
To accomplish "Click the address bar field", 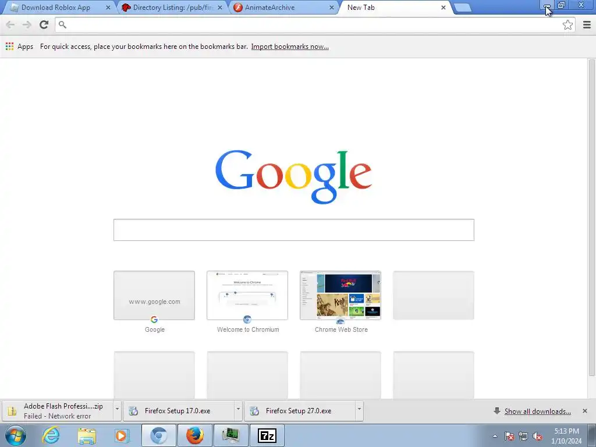I will [x=315, y=24].
